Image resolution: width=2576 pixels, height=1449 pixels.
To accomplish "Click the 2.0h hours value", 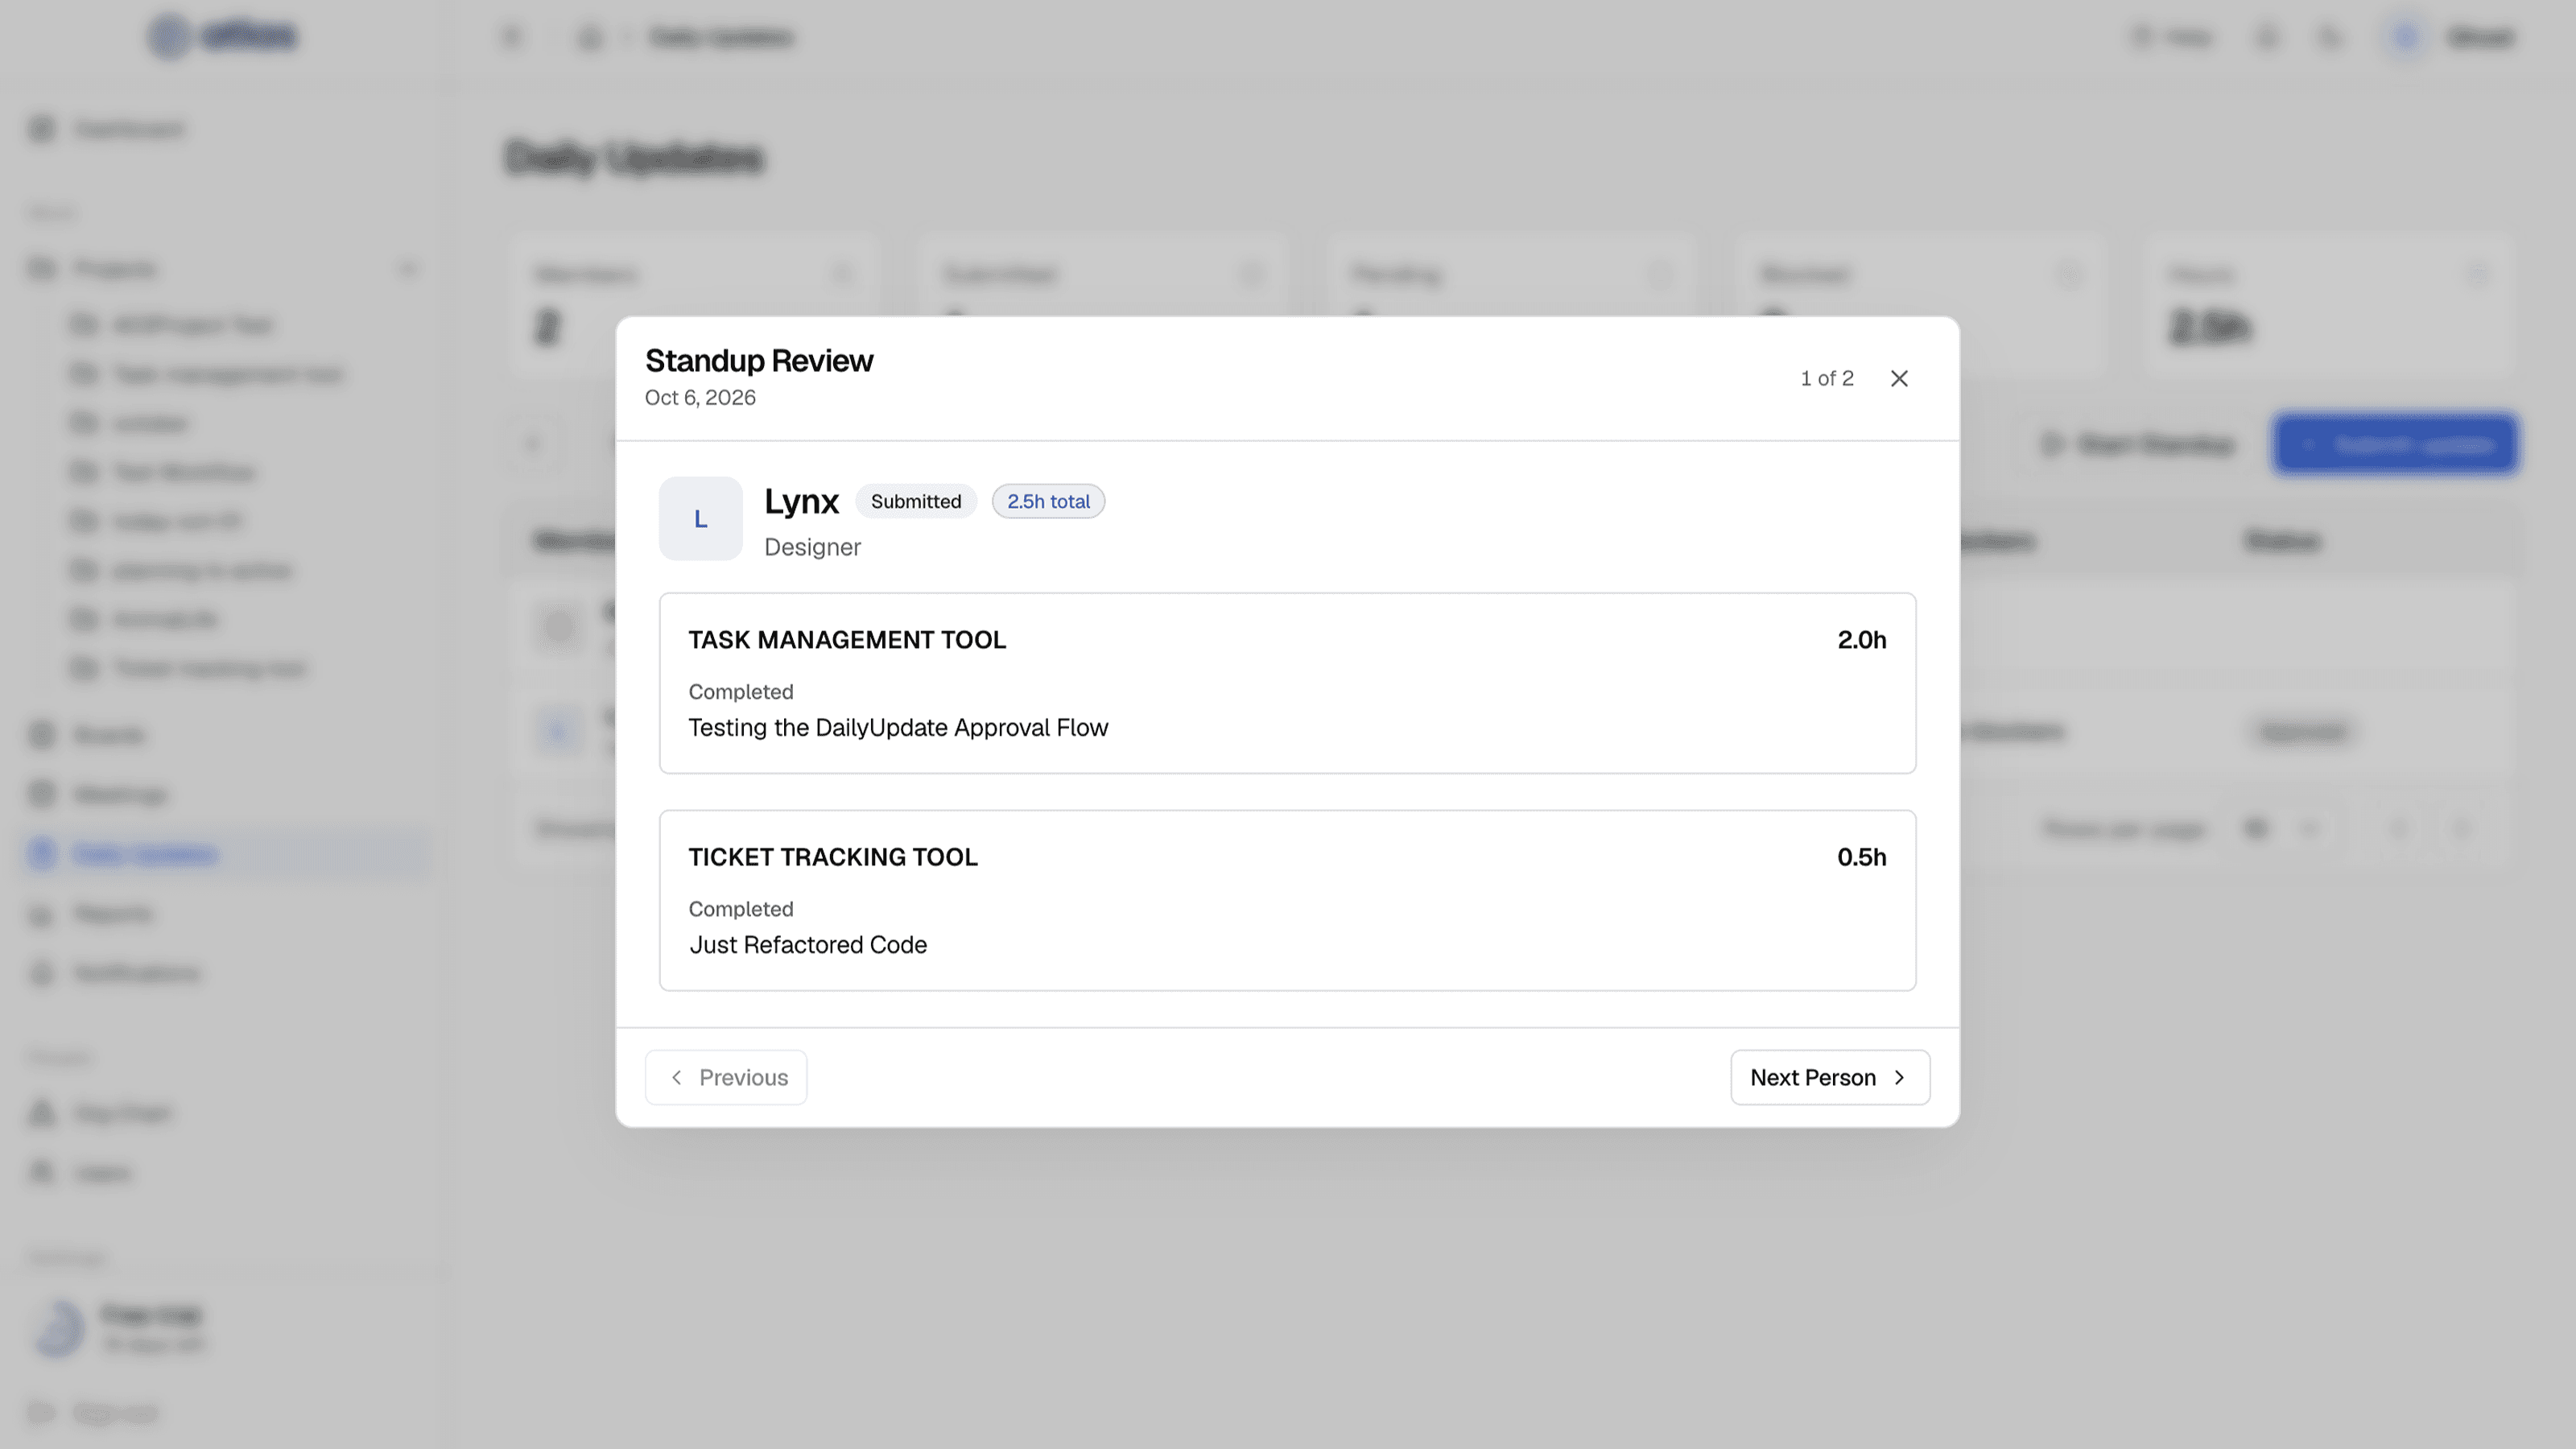I will point(1861,640).
